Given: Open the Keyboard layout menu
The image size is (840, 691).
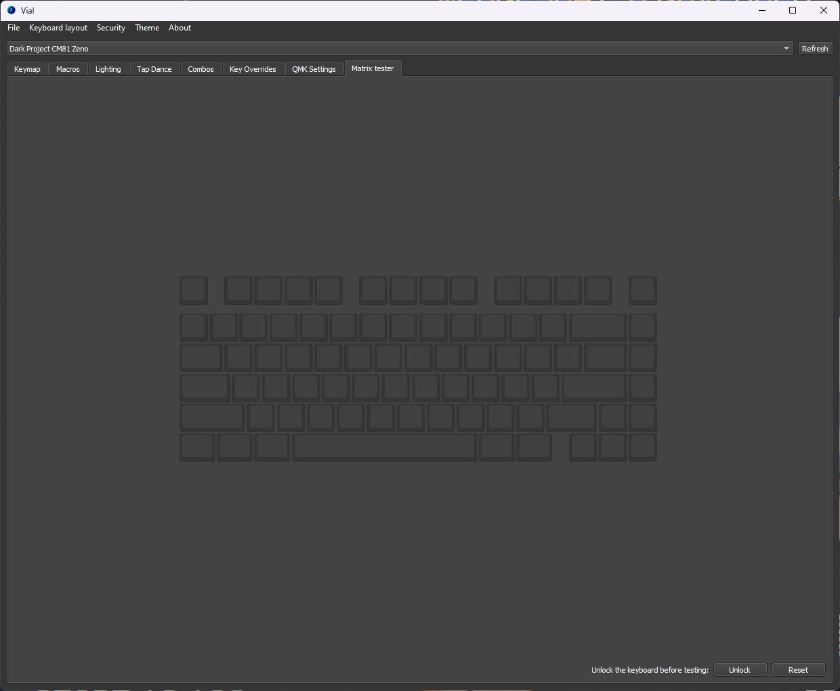Looking at the screenshot, I should pyautogui.click(x=58, y=28).
